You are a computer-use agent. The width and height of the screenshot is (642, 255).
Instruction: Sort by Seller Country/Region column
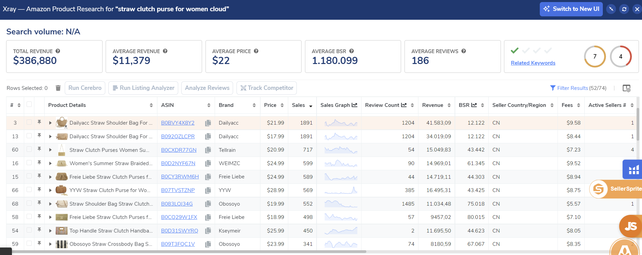pos(552,105)
